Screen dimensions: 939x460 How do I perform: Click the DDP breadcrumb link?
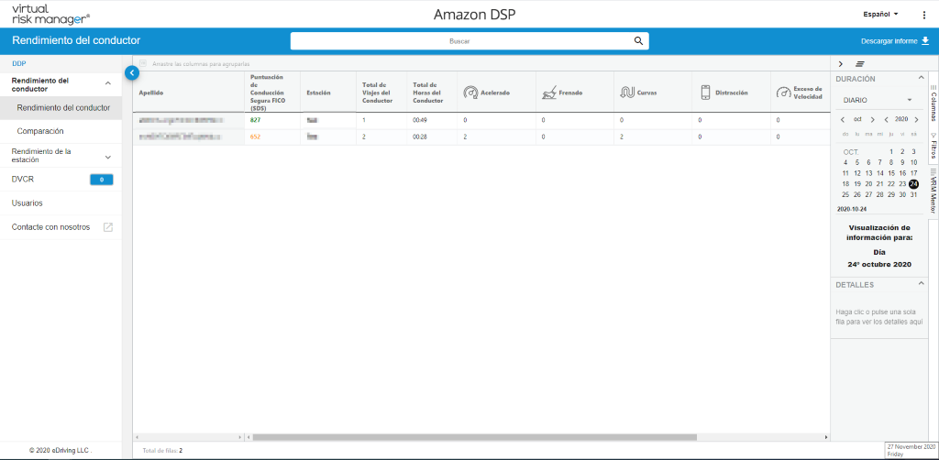18,63
